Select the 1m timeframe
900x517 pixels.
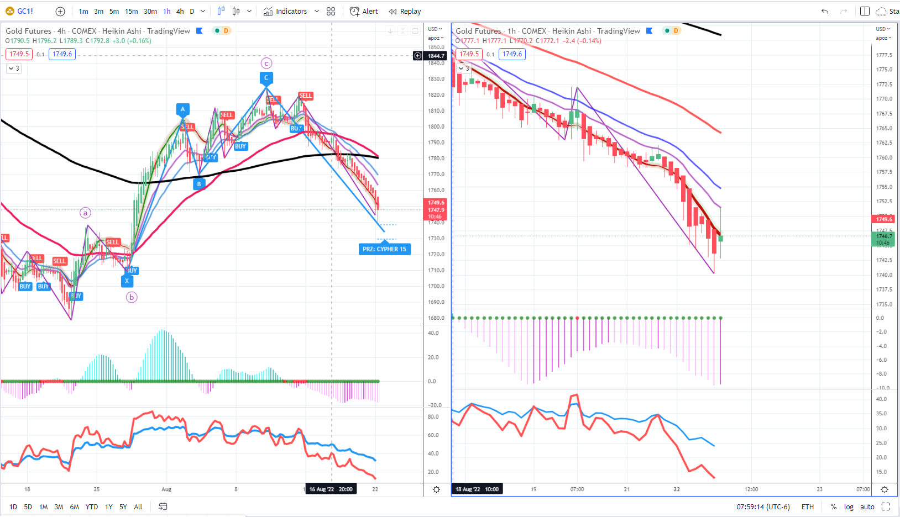tap(83, 11)
